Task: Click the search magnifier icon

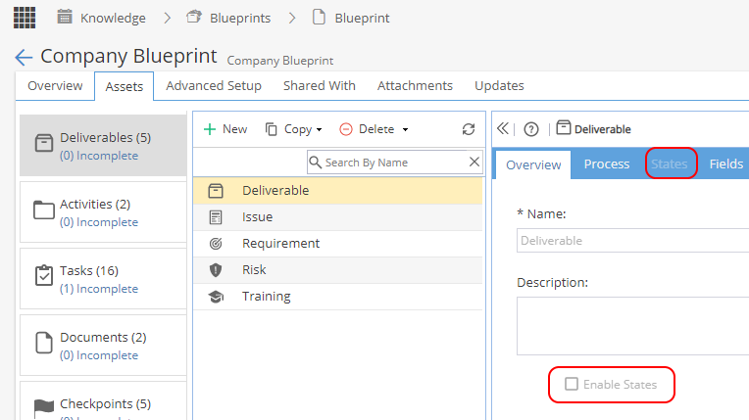Action: coord(315,163)
